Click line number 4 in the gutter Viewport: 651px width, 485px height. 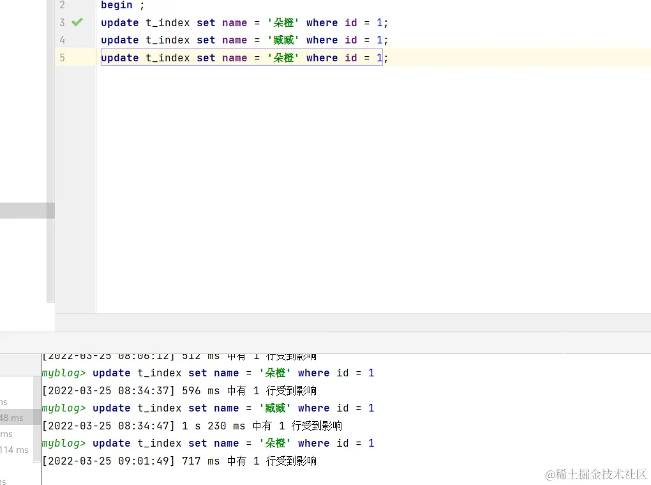(63, 40)
